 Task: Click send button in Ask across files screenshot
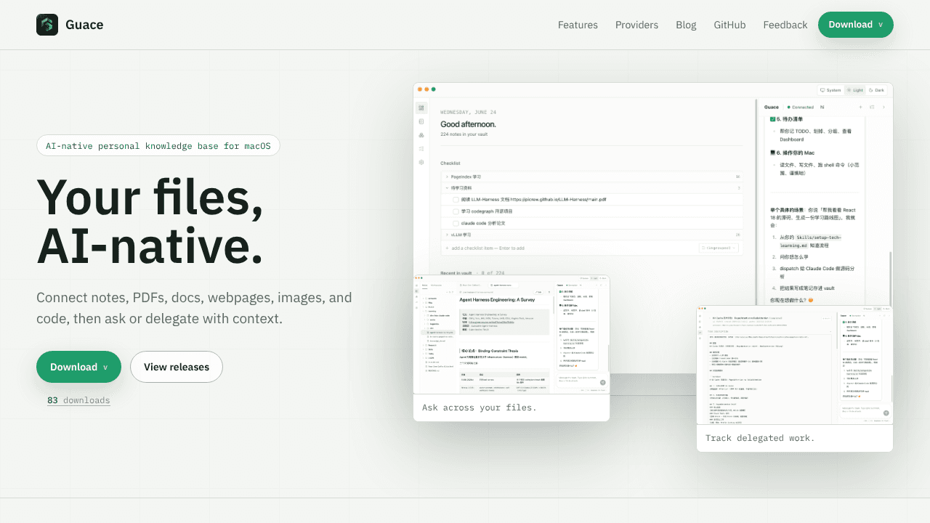(602, 382)
